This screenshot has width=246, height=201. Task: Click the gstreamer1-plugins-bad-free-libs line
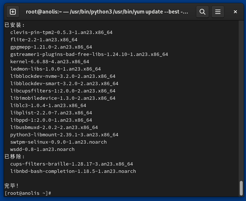coord(89,54)
